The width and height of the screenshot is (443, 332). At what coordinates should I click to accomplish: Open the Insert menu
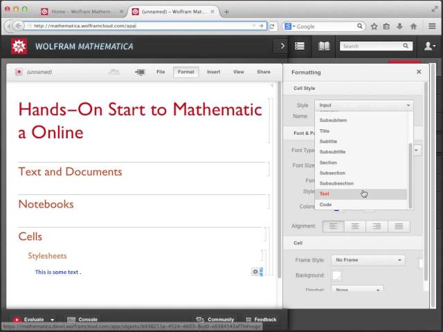(x=213, y=72)
